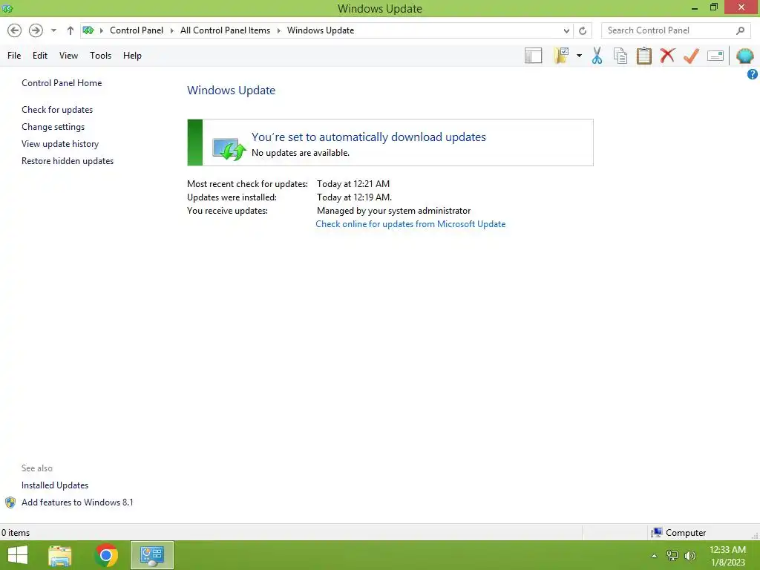Open the File menu
760x570 pixels.
14,56
